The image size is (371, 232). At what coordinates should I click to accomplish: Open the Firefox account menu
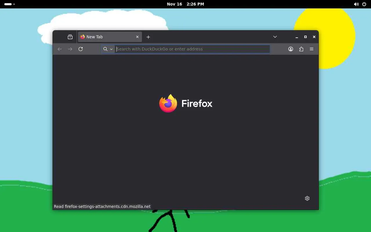tap(291, 49)
